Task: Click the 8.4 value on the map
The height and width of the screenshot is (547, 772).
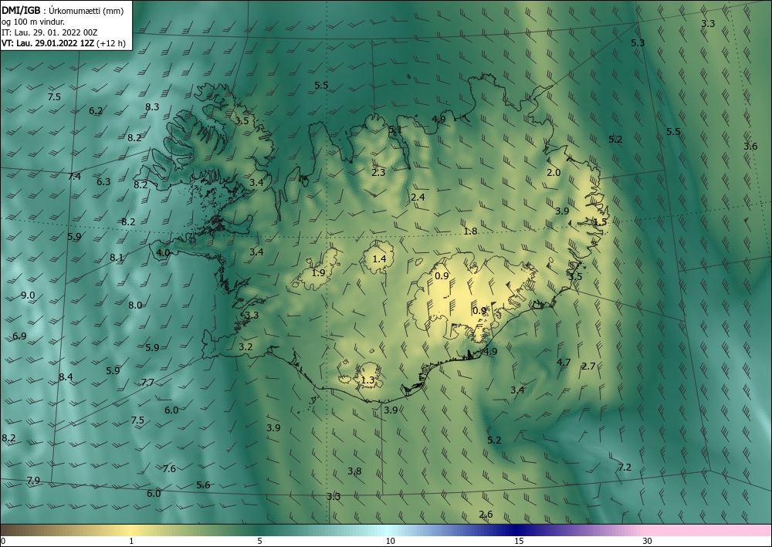Action: pyautogui.click(x=66, y=377)
